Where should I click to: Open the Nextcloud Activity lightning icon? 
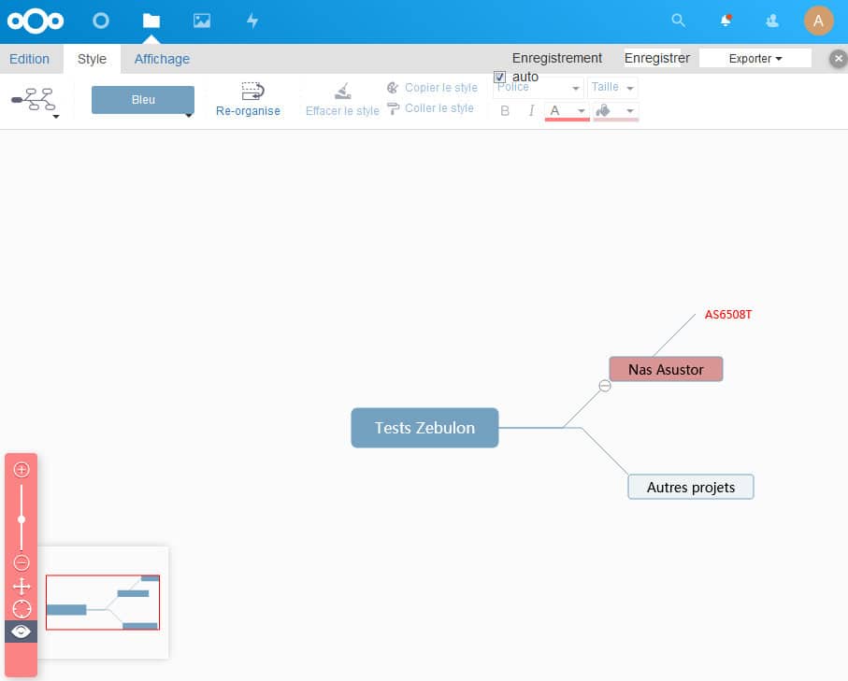[x=252, y=21]
